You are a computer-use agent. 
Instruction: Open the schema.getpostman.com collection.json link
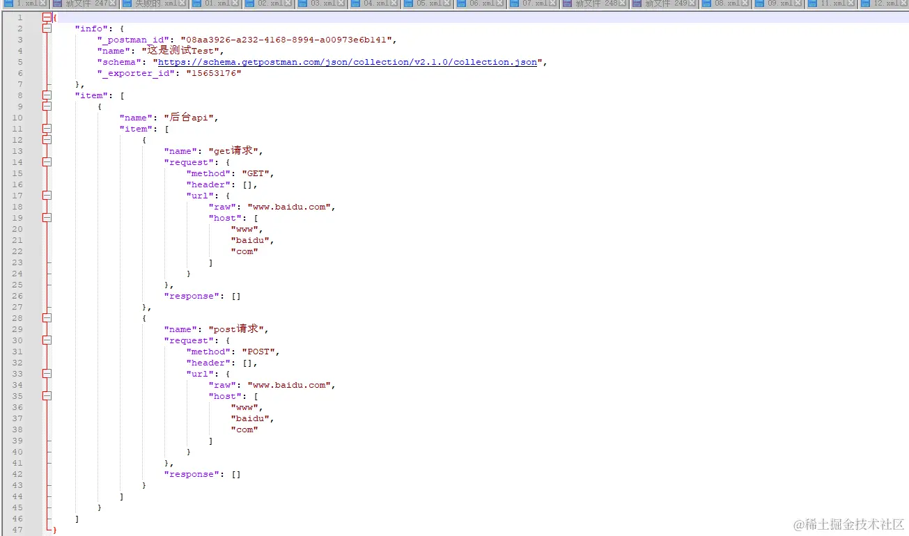coord(348,62)
